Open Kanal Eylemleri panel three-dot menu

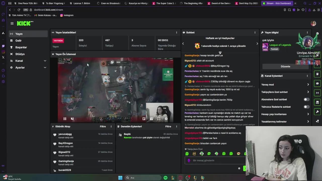pyautogui.click(x=307, y=76)
